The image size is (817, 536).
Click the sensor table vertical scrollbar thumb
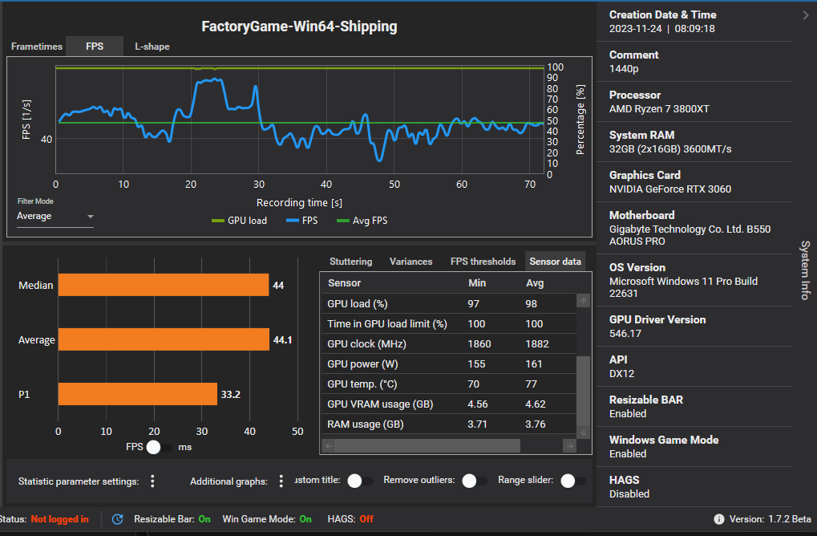point(584,391)
